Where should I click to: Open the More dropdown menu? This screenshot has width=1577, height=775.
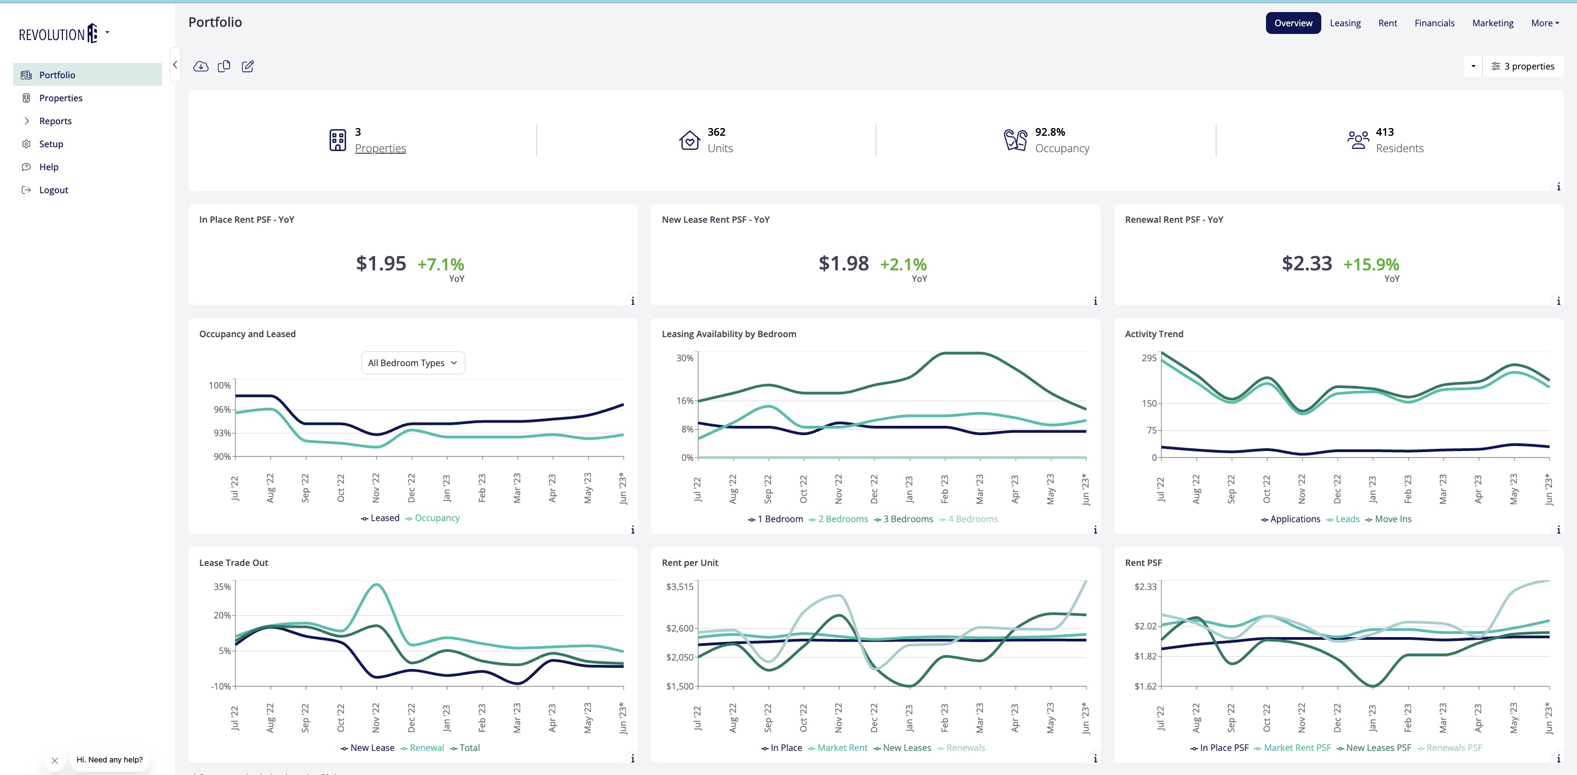1544,23
